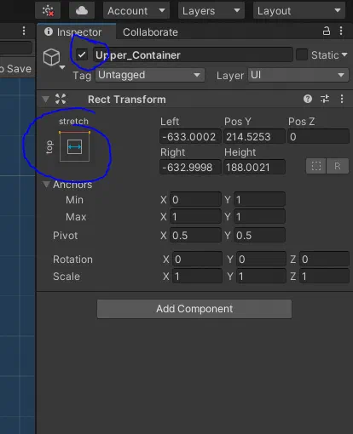Edit the Upper_Container name field

(193, 54)
